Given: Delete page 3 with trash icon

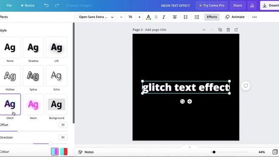Looking at the screenshot, I should pyautogui.click(x=228, y=30).
